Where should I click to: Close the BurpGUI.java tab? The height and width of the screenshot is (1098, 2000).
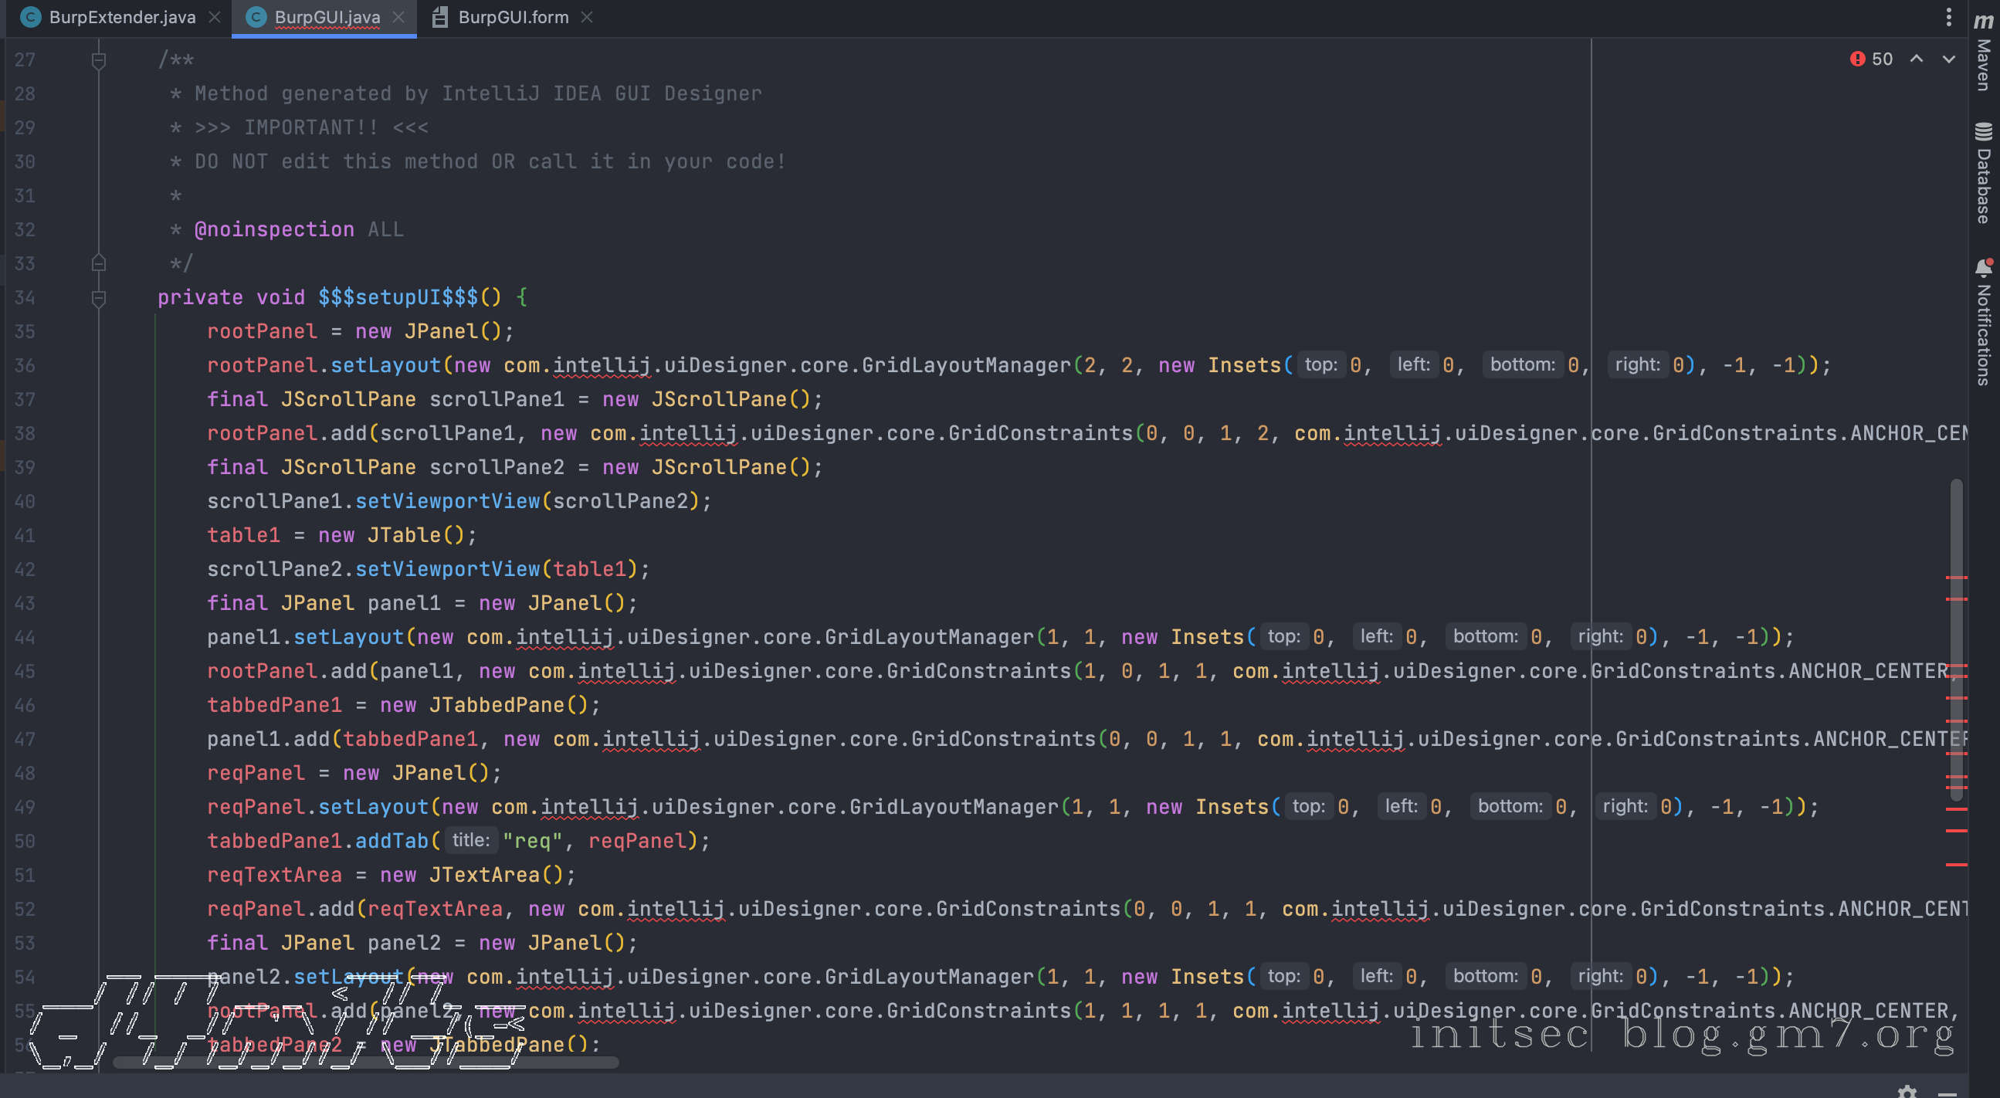[x=398, y=17]
